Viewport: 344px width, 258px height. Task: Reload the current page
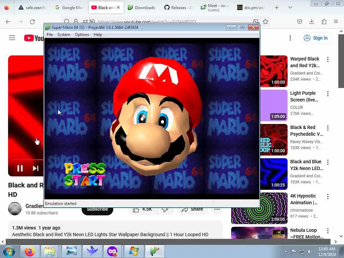[32, 21]
